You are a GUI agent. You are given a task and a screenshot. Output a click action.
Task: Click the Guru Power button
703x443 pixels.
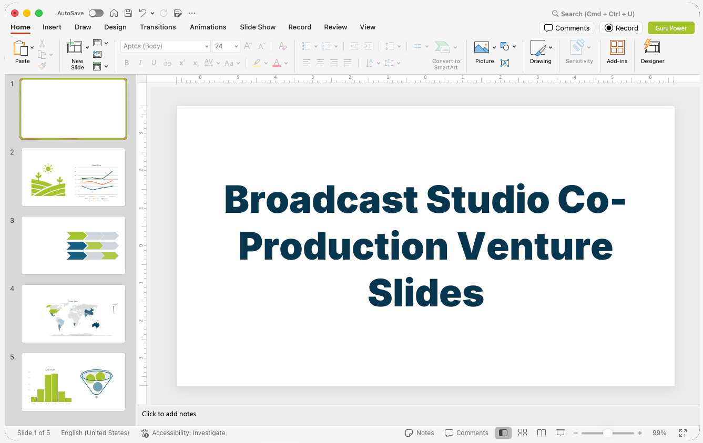[x=671, y=28]
